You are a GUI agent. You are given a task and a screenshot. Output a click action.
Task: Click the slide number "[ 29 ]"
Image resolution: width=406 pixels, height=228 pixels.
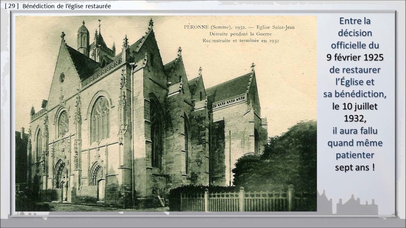point(12,6)
